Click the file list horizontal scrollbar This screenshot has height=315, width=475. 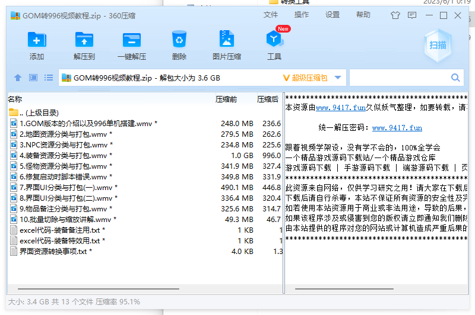pos(99,289)
